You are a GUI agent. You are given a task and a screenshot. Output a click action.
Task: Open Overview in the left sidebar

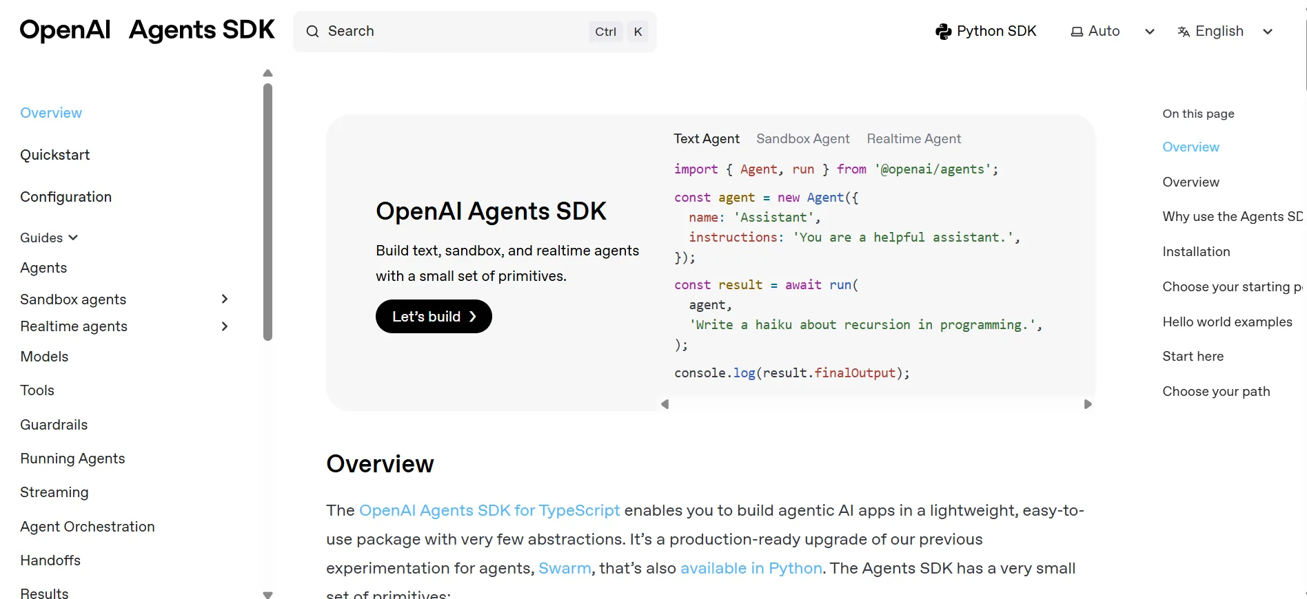click(51, 113)
